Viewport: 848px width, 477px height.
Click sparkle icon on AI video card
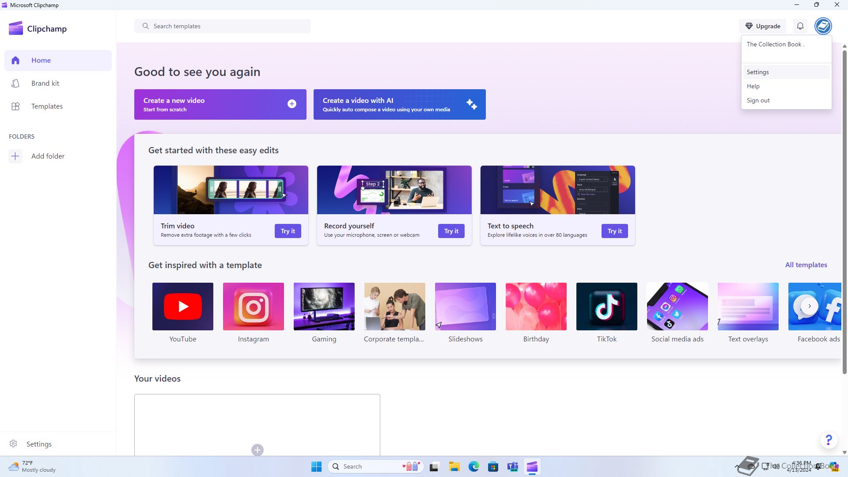pyautogui.click(x=471, y=104)
